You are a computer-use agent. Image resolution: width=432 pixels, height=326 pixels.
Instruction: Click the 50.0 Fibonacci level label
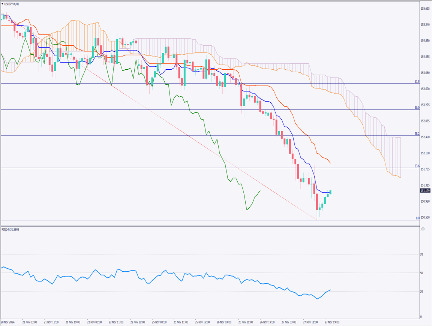tap(416, 108)
